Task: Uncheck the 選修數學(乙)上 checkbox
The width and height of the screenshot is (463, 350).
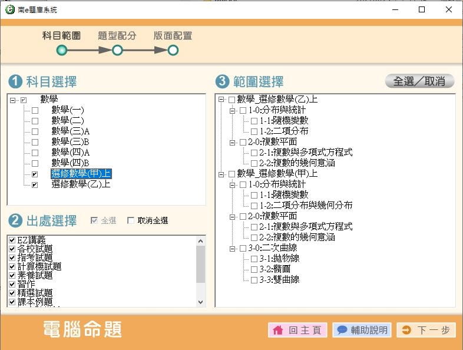Action: coord(35,185)
